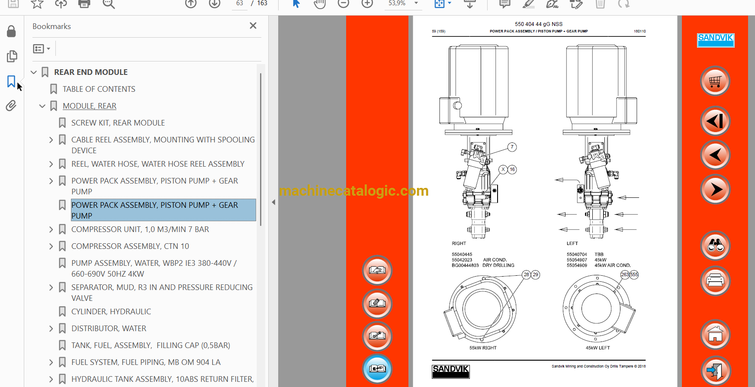Click the next page right arrow button
This screenshot has width=755, height=387.
[715, 189]
